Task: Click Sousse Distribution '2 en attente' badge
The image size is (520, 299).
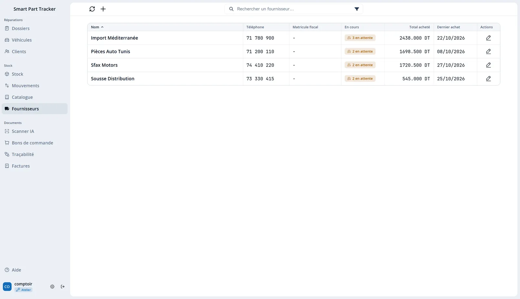Action: tap(360, 79)
